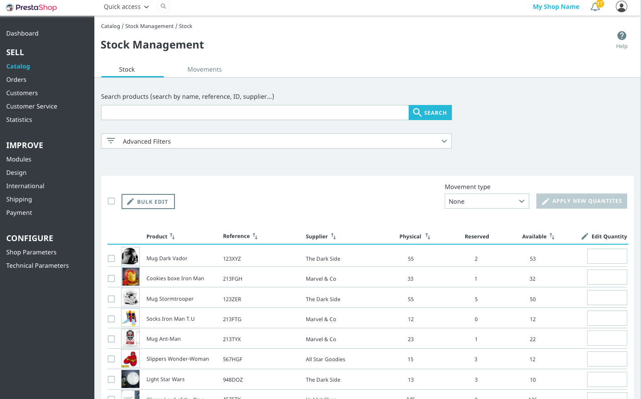Click the Stock Management breadcrumb link
Screen dimensions: 641x399
[x=150, y=26]
